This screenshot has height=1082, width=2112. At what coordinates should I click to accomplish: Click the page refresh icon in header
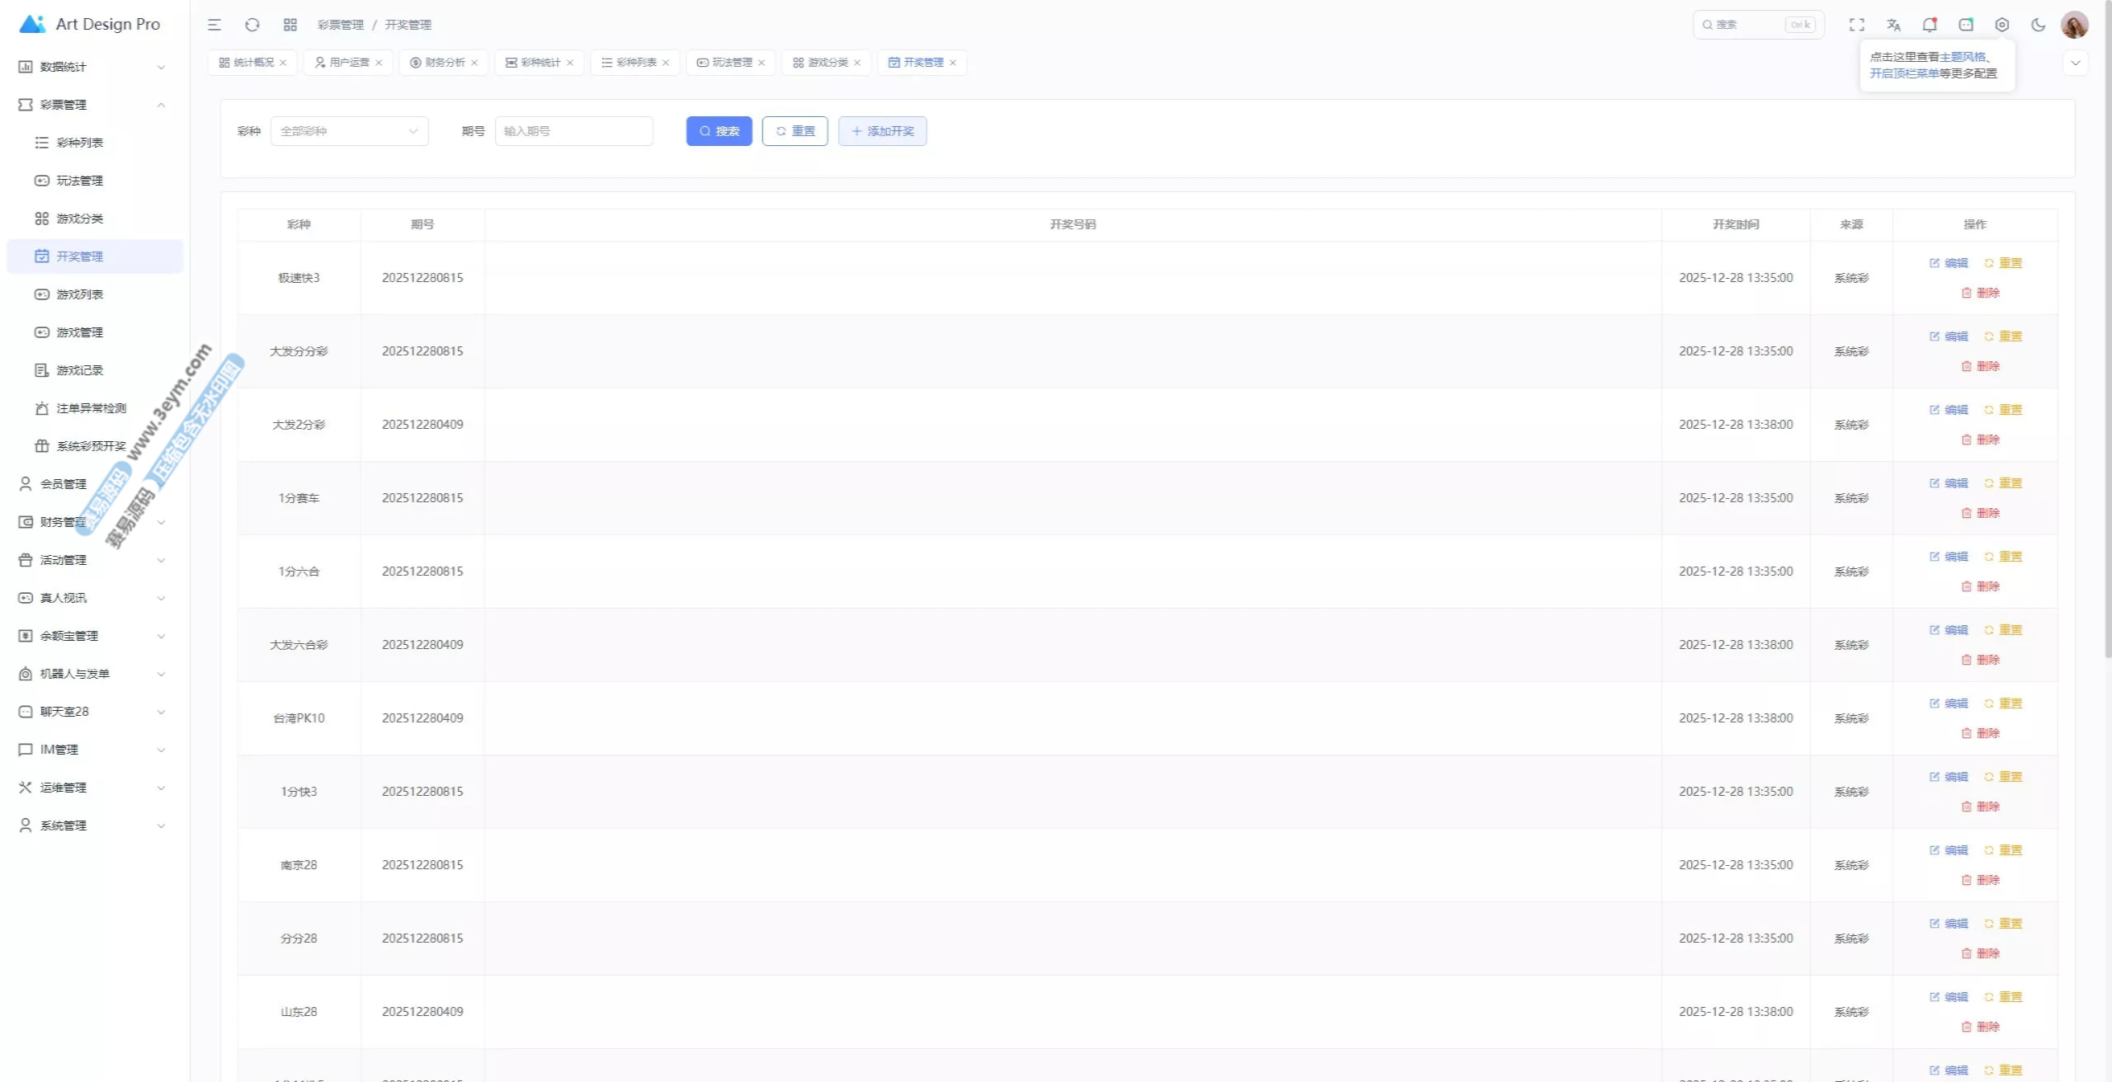252,25
